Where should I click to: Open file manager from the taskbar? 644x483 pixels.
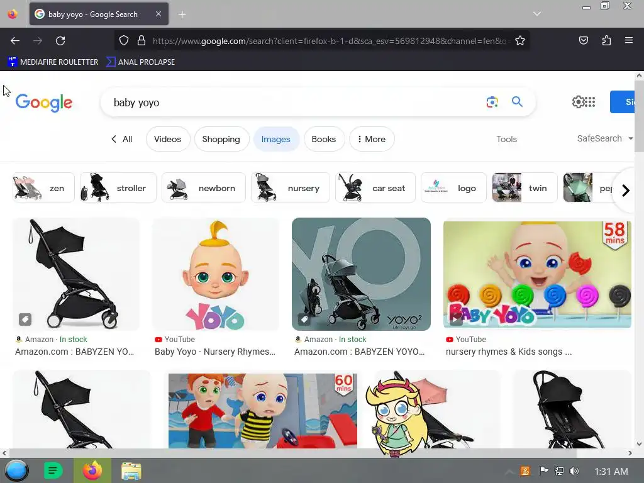(131, 470)
